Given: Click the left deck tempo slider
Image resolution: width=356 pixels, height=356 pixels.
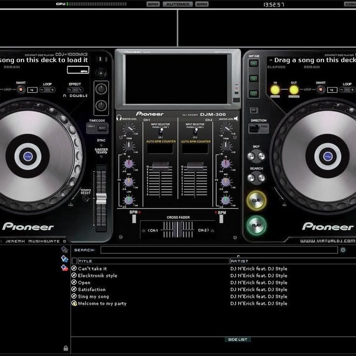Looking at the screenshot, I should click(x=101, y=199).
